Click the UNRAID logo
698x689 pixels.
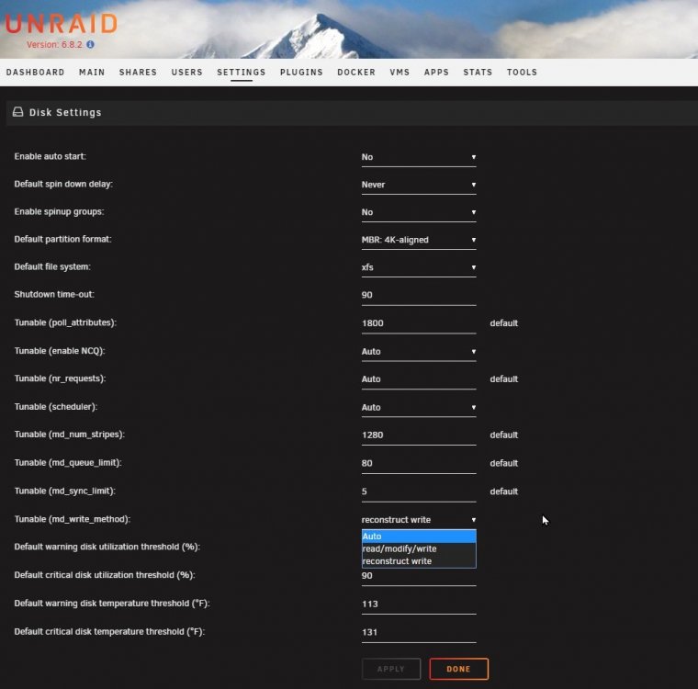pyautogui.click(x=62, y=24)
